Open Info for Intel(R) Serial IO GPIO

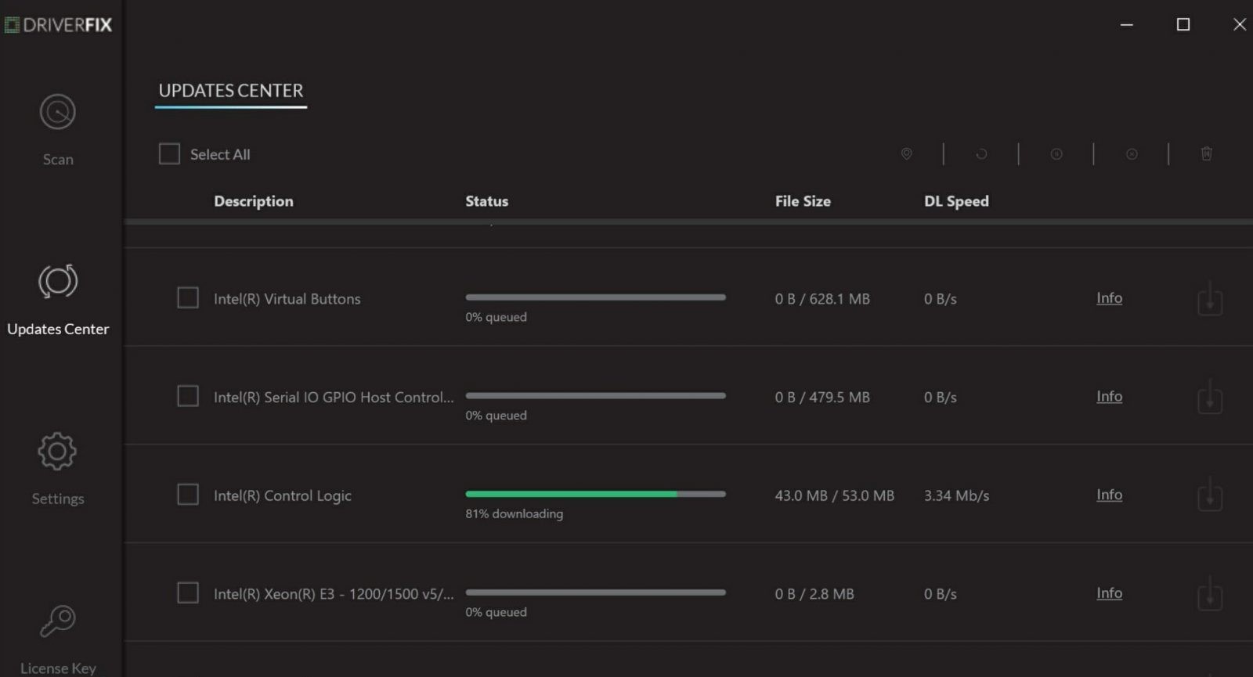point(1109,397)
